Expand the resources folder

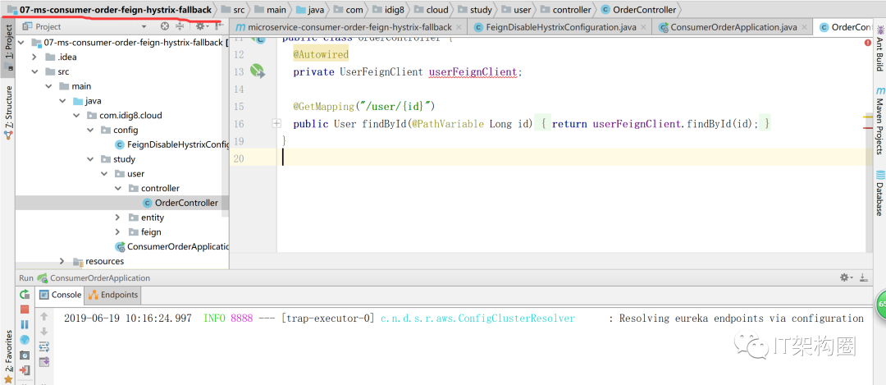[62, 261]
